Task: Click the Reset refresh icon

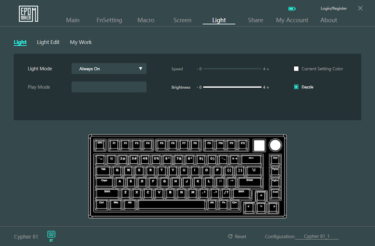Action: click(230, 236)
